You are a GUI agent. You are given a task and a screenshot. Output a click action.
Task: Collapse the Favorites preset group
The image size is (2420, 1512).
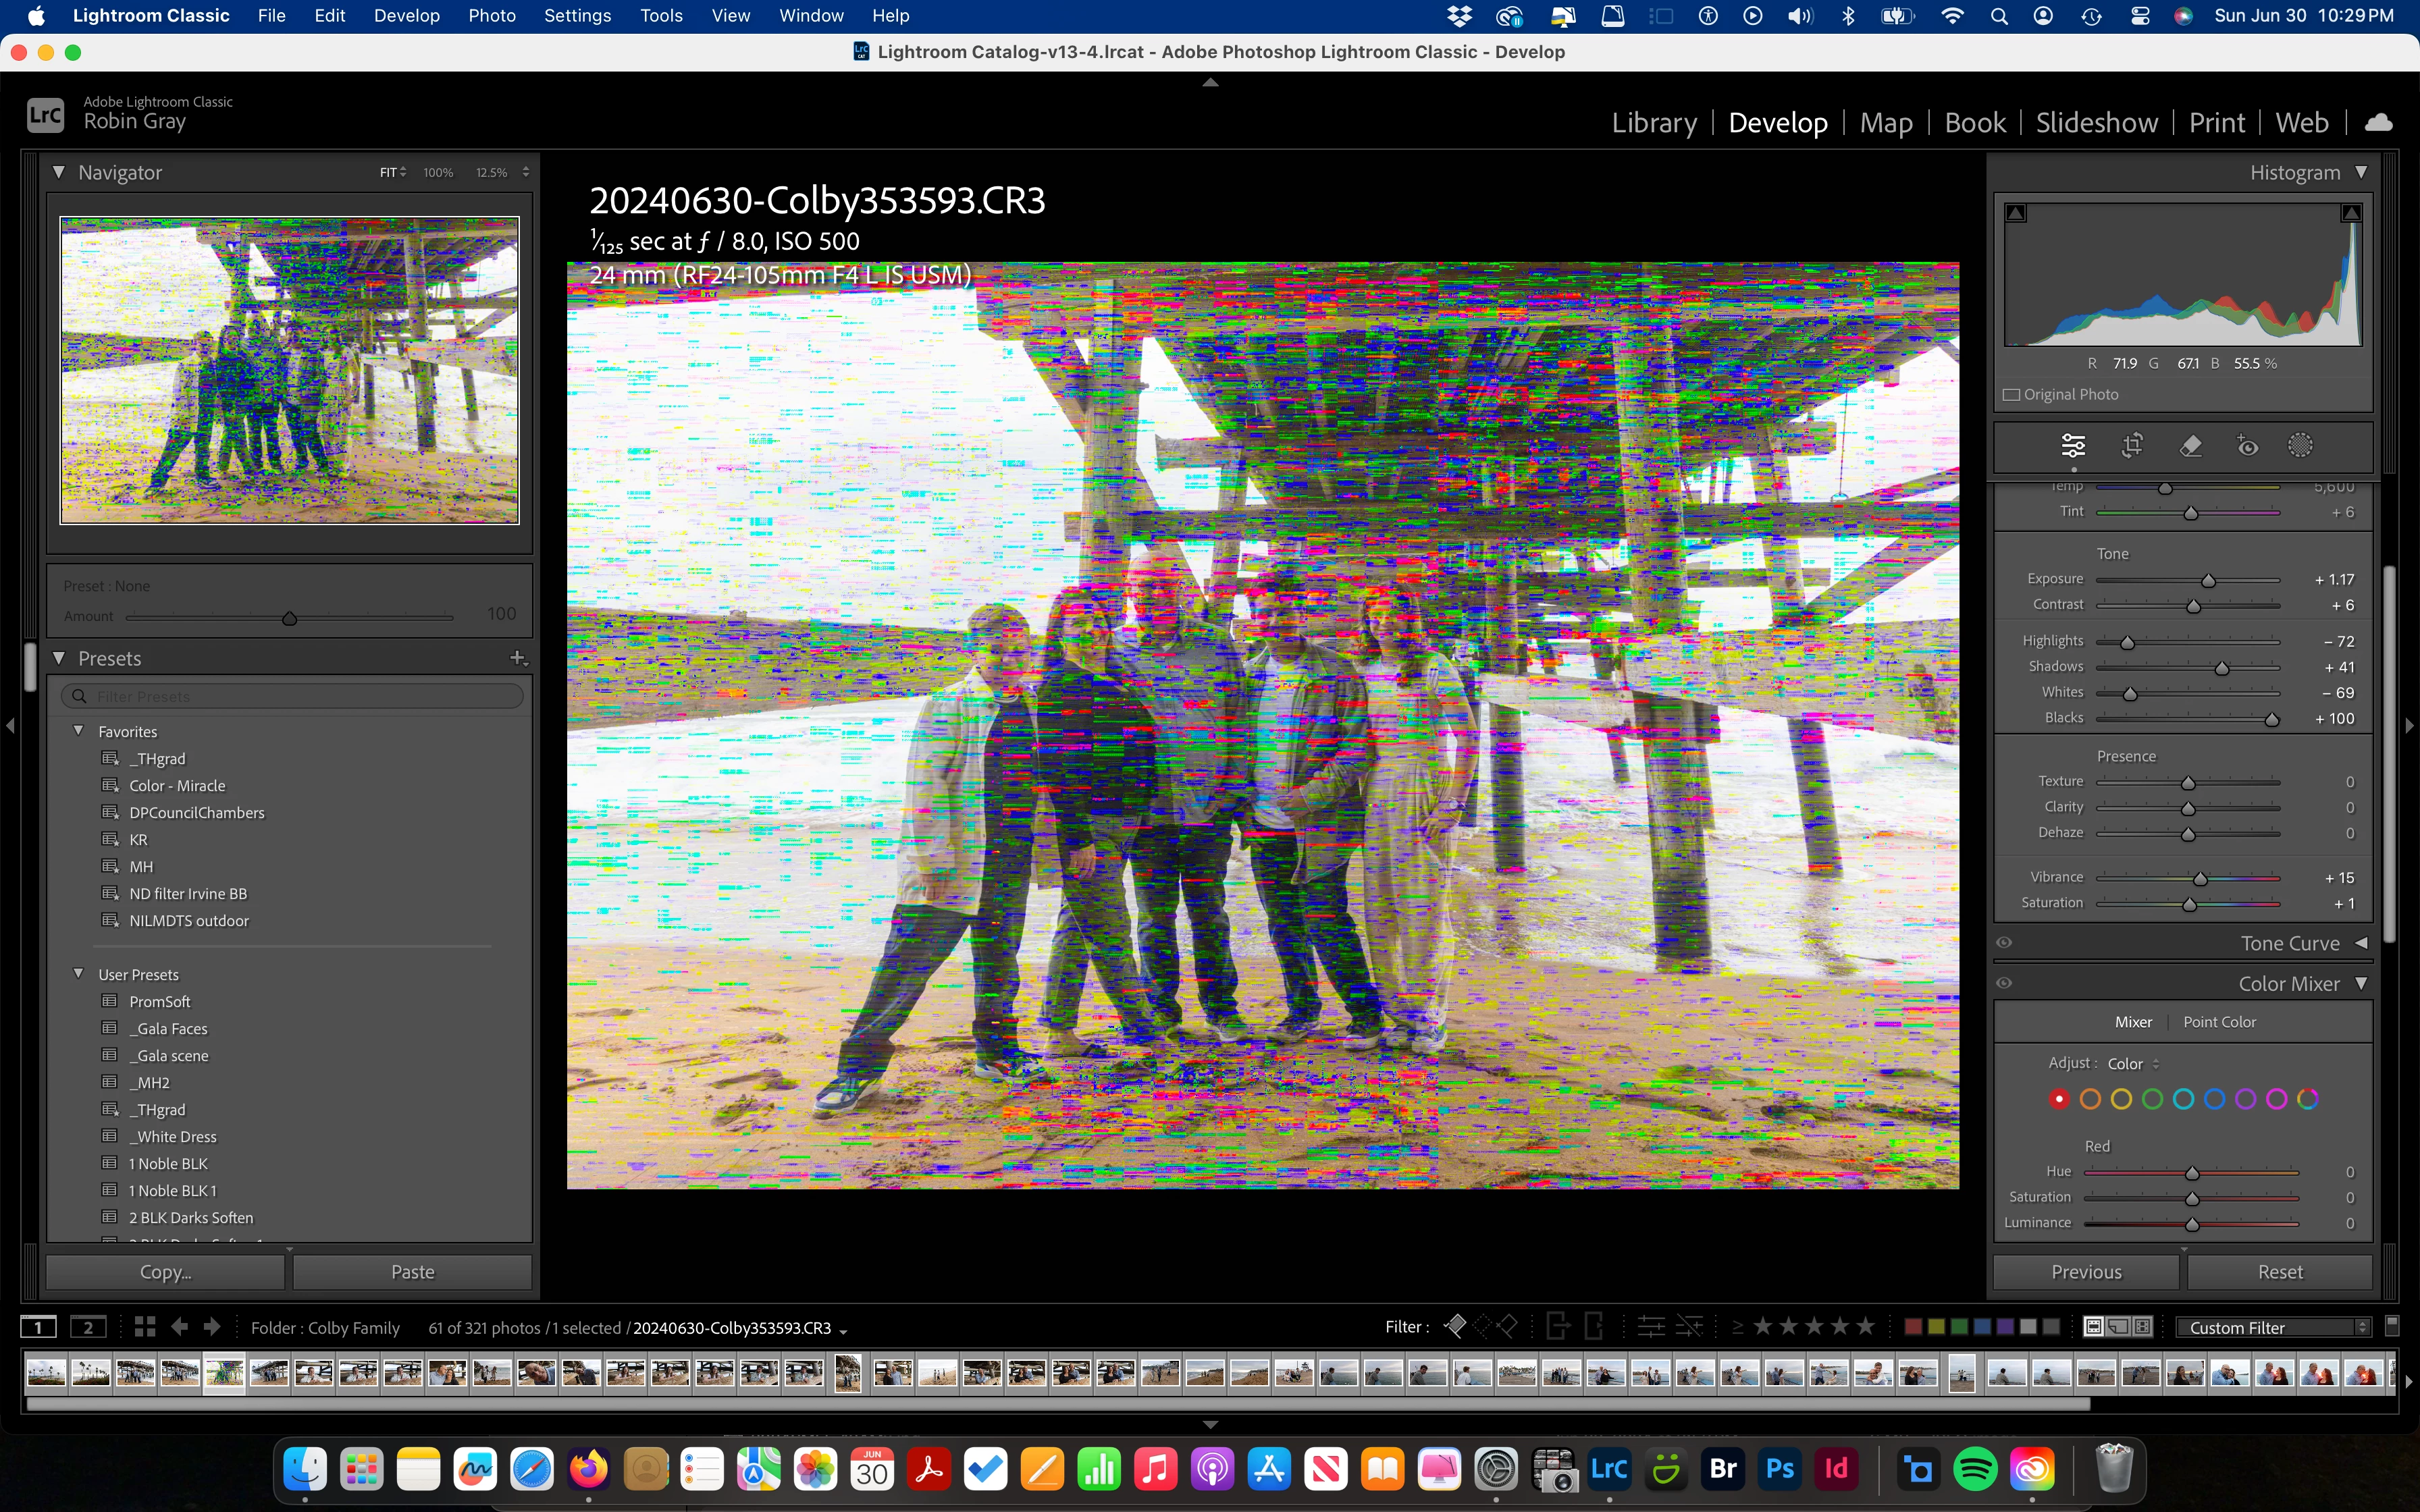pyautogui.click(x=78, y=731)
